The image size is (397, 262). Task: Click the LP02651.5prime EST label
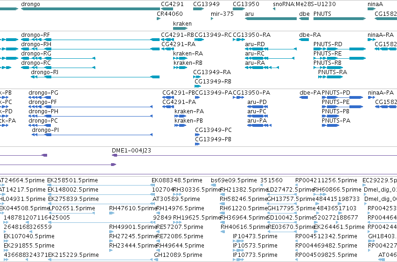pyautogui.click(x=72, y=208)
